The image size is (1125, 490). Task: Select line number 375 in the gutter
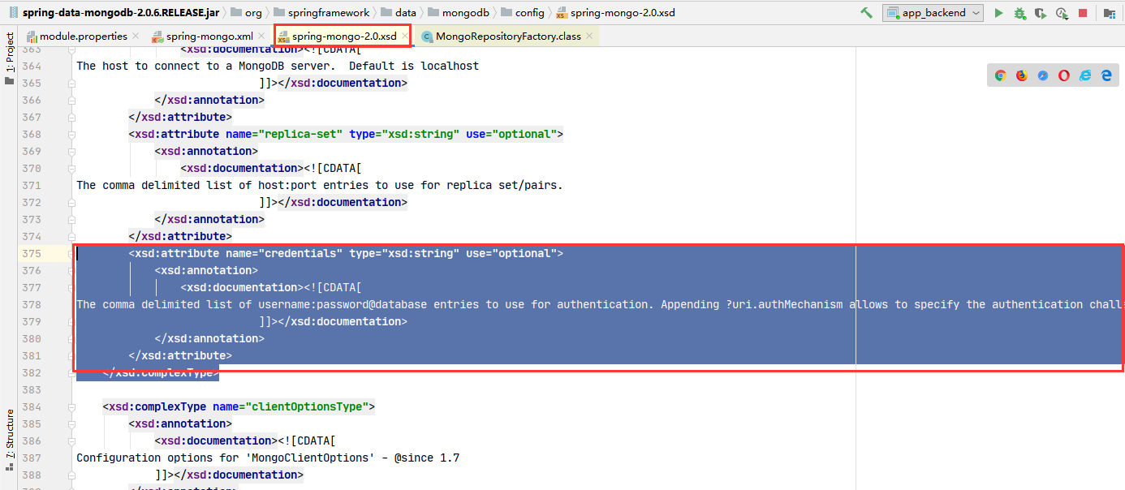click(x=32, y=253)
